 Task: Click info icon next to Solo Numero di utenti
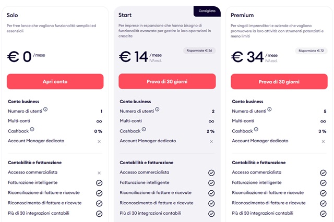point(45,109)
